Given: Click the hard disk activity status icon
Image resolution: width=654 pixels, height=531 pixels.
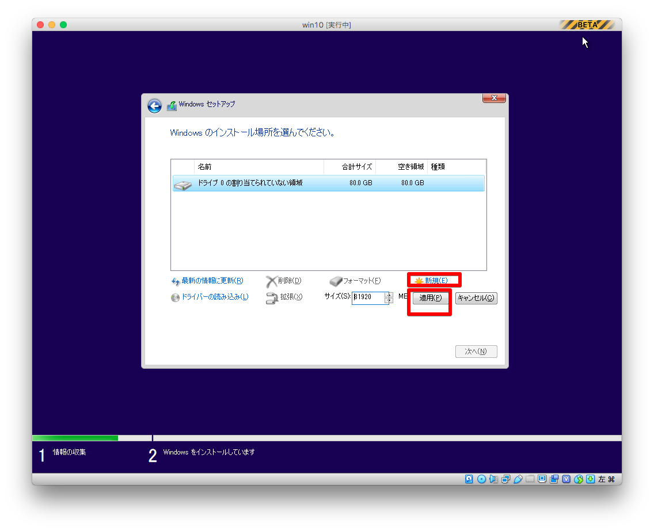Looking at the screenshot, I should pos(469,479).
